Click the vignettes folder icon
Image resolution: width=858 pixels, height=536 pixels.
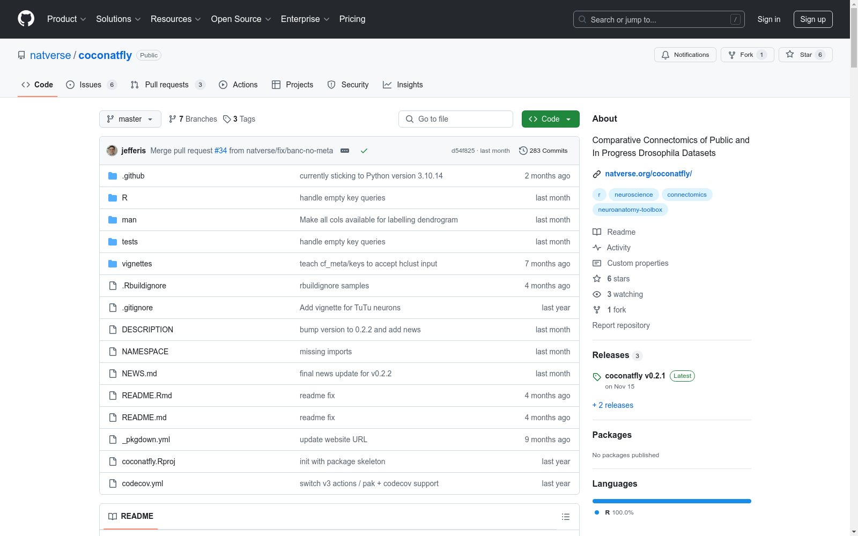pyautogui.click(x=113, y=264)
